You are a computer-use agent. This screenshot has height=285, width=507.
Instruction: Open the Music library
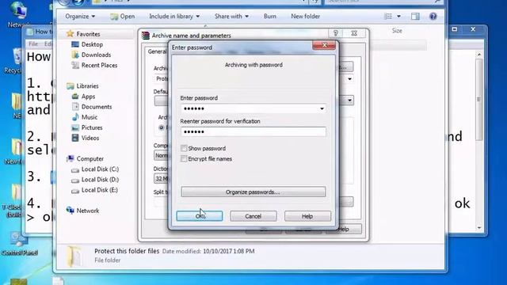click(90, 117)
